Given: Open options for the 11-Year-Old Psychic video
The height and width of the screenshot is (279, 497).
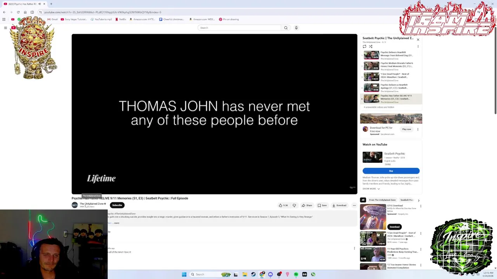Looking at the screenshot, I should [x=421, y=250].
